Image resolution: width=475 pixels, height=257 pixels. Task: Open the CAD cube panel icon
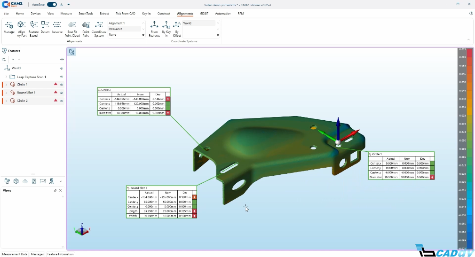point(16,181)
